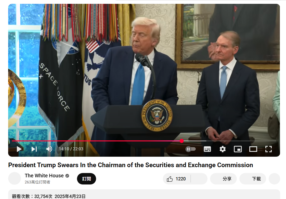The image size is (286, 199).
Task: Open the round more-actions button
Action: tap(274, 179)
